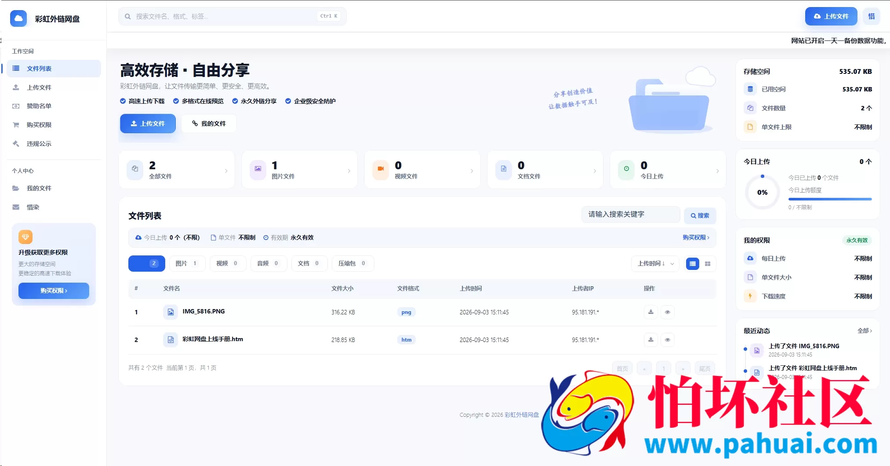
Task: Click the file icon for IMG_5816.PNG
Action: 171,312
